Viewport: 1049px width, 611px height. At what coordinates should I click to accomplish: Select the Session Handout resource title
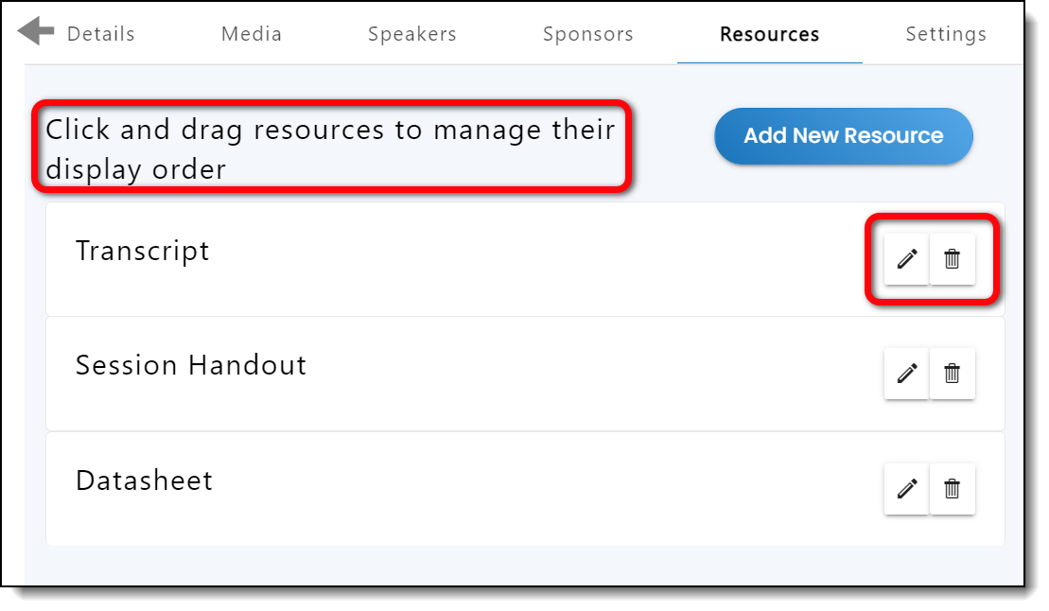pyautogui.click(x=191, y=365)
